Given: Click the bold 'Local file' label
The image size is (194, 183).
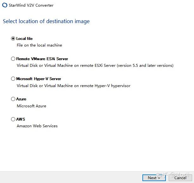Looking at the screenshot, I should [24, 39].
